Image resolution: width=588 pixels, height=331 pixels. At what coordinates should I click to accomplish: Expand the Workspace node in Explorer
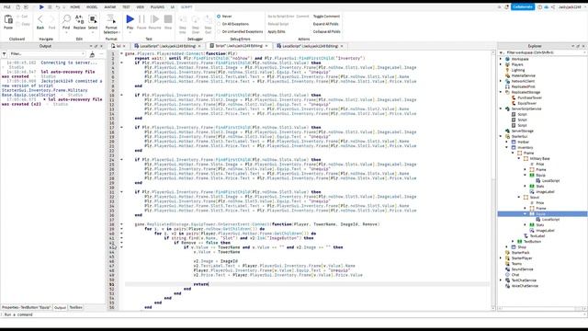(x=501, y=59)
